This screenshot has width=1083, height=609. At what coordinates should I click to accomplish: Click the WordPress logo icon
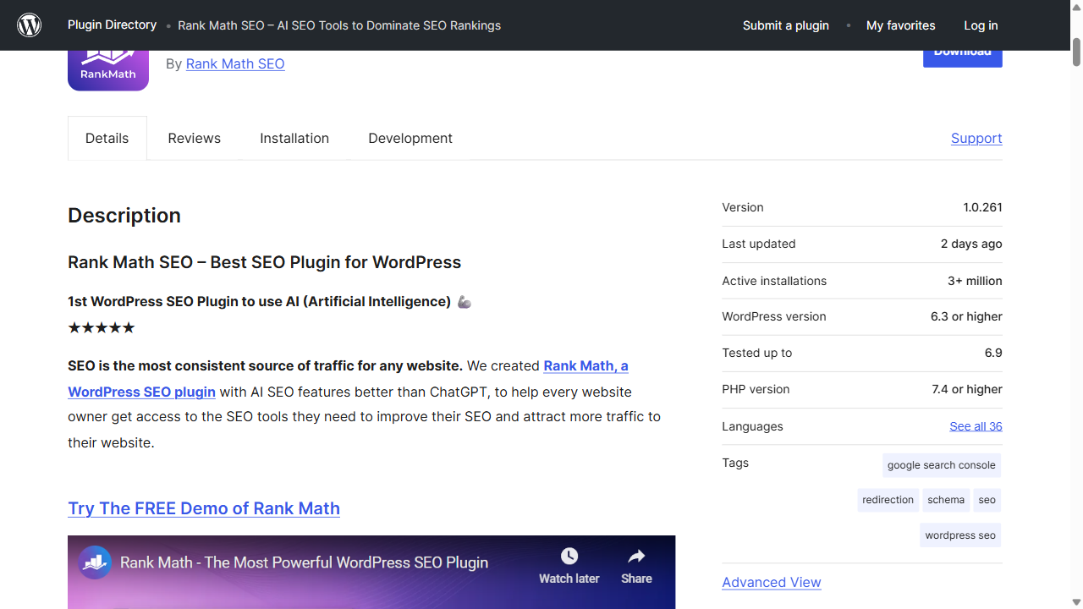coord(29,25)
